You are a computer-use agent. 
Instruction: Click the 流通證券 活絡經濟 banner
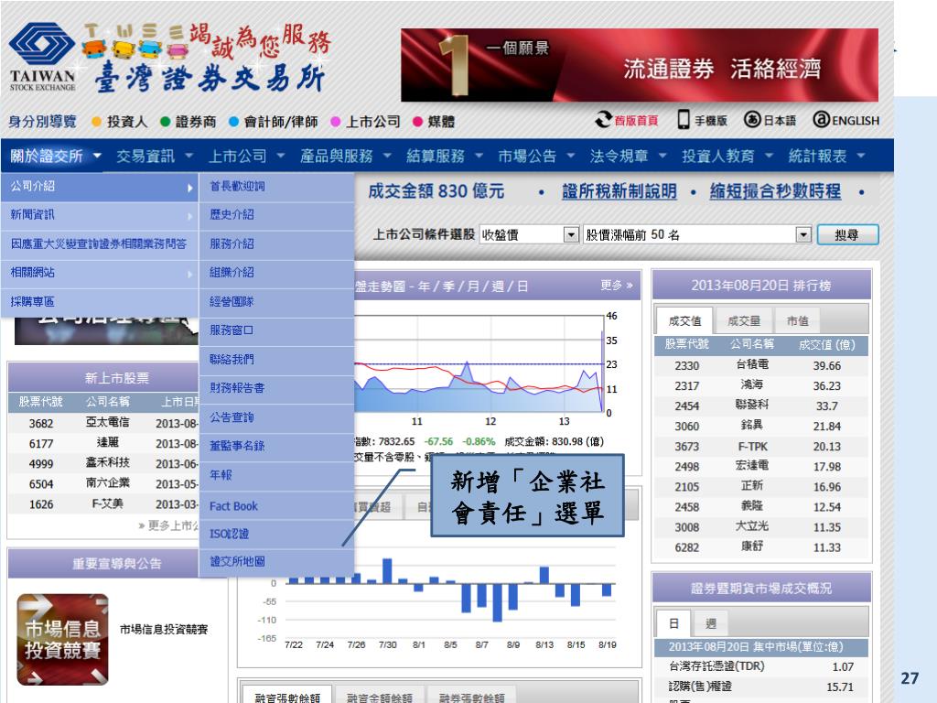tap(640, 65)
